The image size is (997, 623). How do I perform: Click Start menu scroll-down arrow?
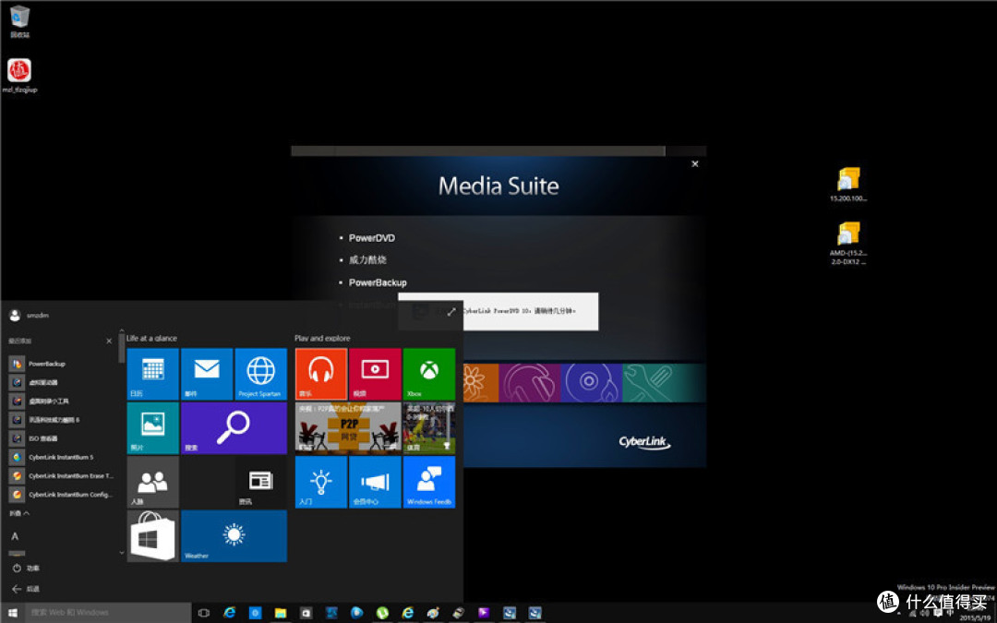click(122, 553)
